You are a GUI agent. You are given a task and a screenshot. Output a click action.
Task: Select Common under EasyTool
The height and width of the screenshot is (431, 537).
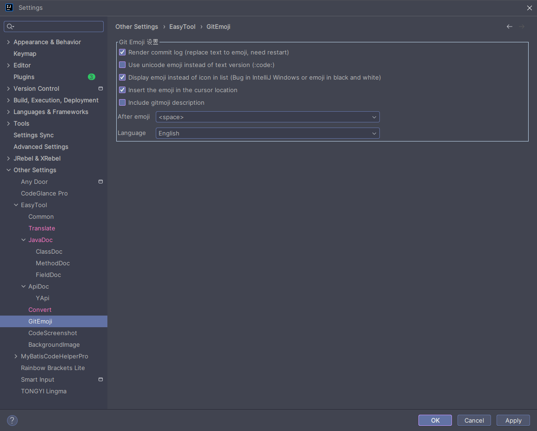click(x=41, y=217)
